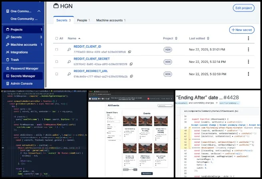Tick the All checkbox in the table header
262x179 pixels.
(x=57, y=39)
